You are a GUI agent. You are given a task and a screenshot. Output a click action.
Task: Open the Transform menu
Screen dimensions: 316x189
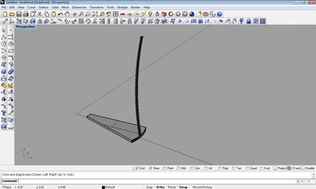(x=97, y=7)
